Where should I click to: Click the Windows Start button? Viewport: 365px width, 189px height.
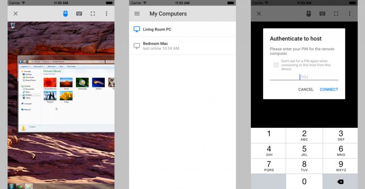pos(11,186)
